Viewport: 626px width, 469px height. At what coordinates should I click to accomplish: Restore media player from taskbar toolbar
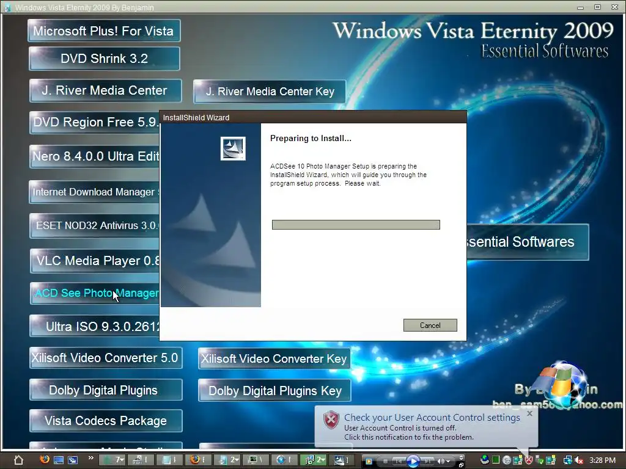pyautogui.click(x=461, y=465)
